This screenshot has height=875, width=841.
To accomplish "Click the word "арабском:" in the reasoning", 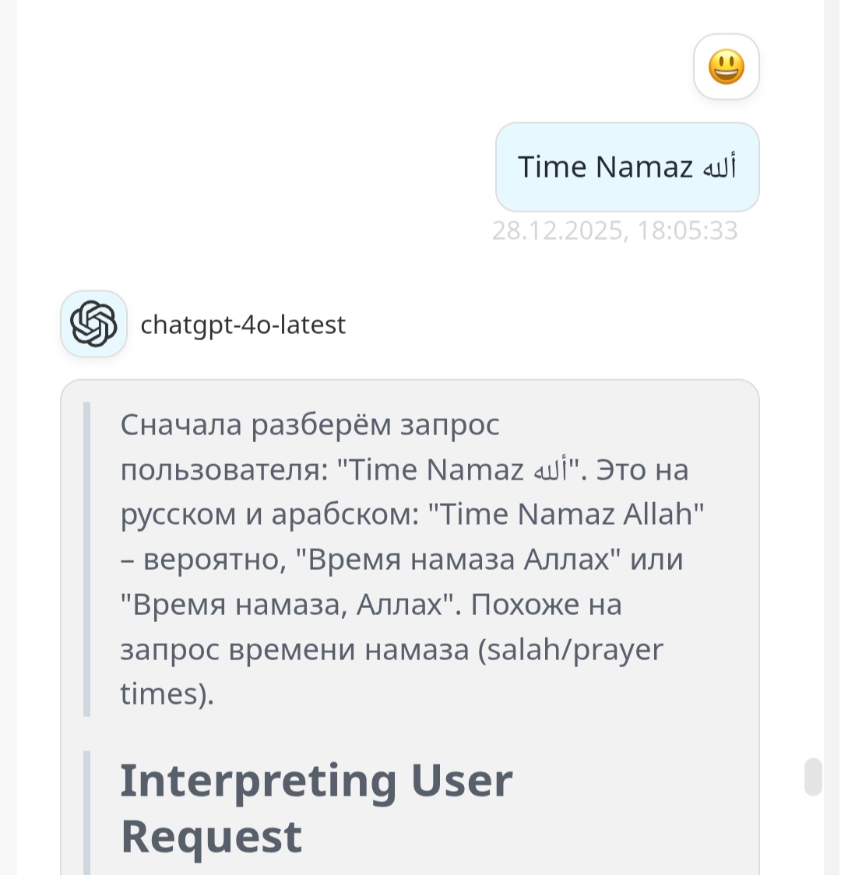I will pyautogui.click(x=345, y=515).
